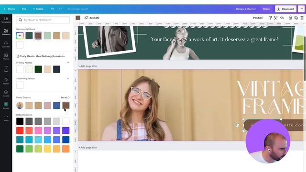Viewport: 306px width, 172px height.
Task: Click the lock icon in toolbar
Action: 290,18
